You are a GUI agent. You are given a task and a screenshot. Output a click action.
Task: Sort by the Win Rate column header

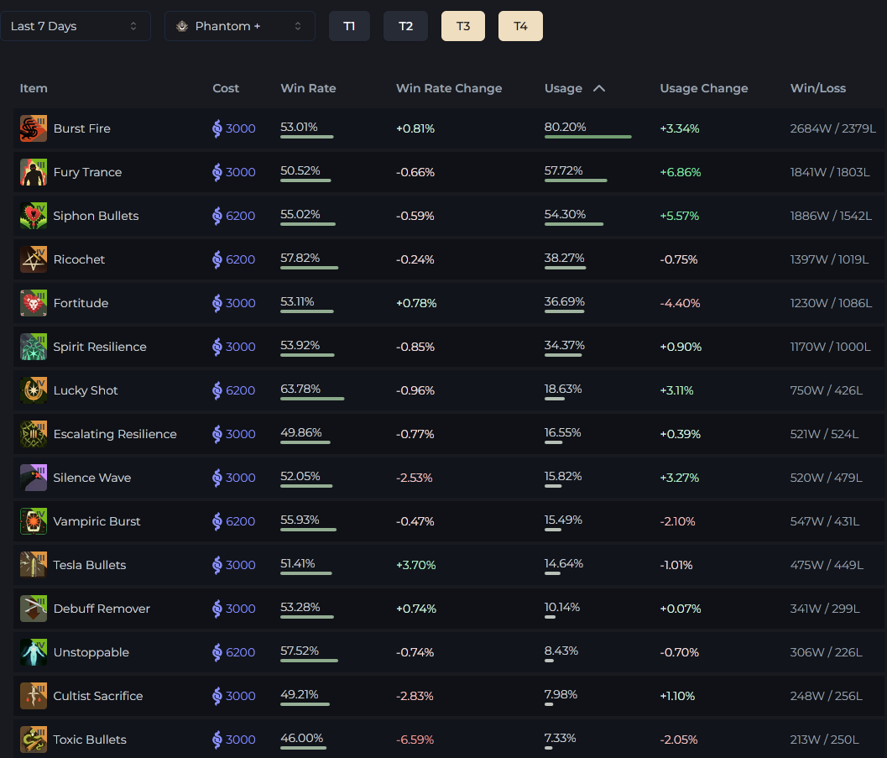click(308, 88)
